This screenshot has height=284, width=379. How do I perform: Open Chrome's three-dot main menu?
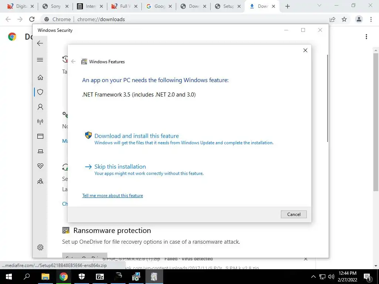[371, 19]
